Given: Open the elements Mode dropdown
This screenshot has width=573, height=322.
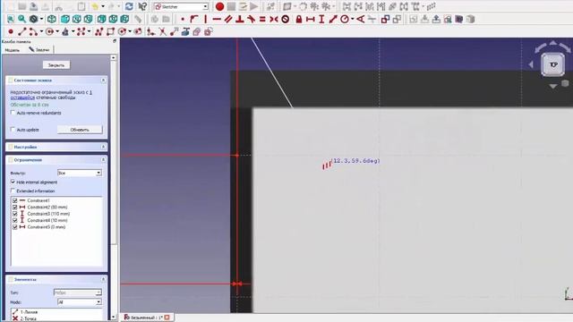Looking at the screenshot, I should point(80,302).
